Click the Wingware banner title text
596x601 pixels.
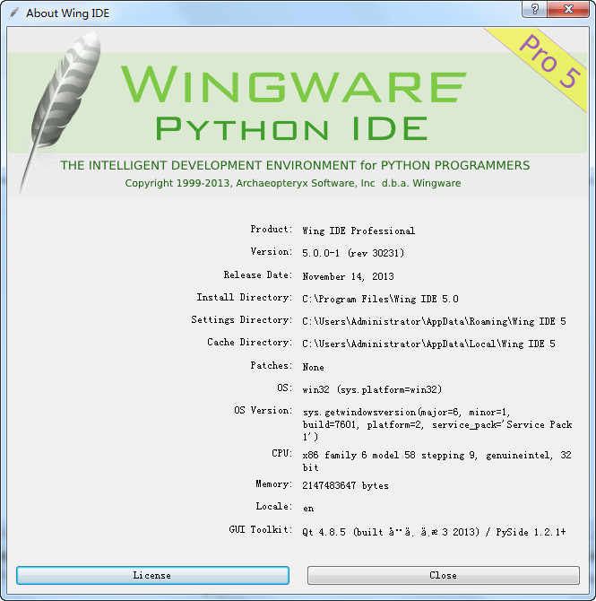click(x=293, y=84)
